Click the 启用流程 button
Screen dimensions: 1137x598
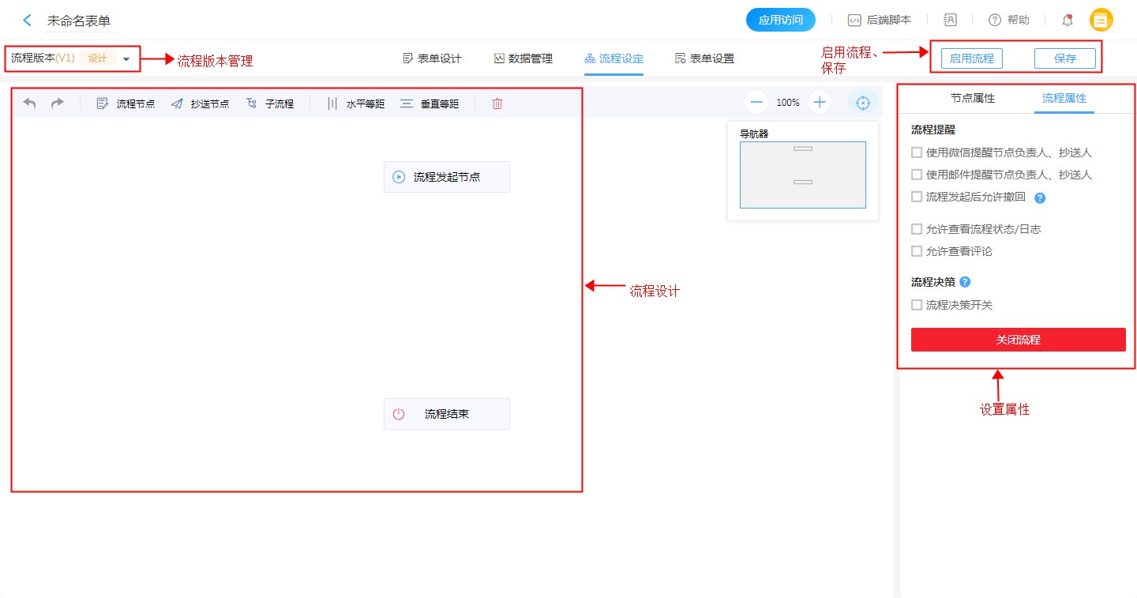pos(971,58)
